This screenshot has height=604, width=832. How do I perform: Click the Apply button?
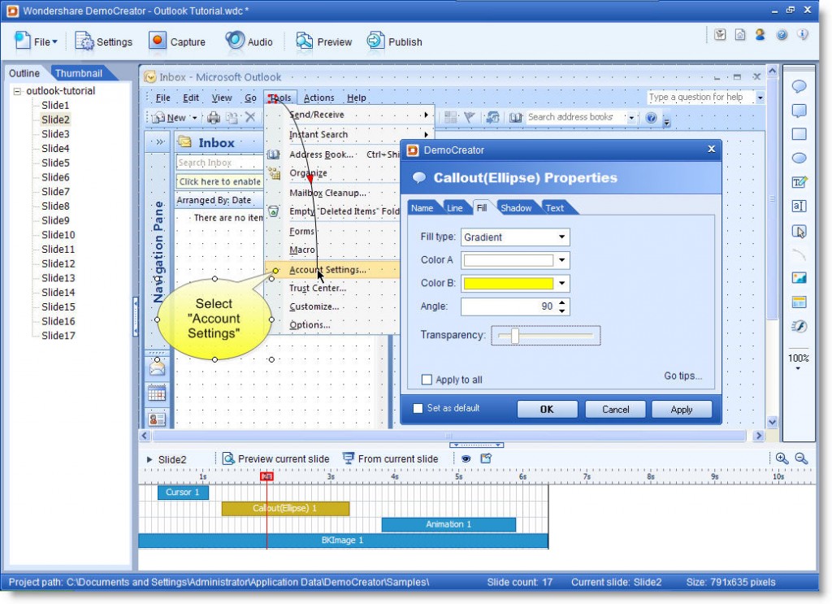pyautogui.click(x=682, y=409)
